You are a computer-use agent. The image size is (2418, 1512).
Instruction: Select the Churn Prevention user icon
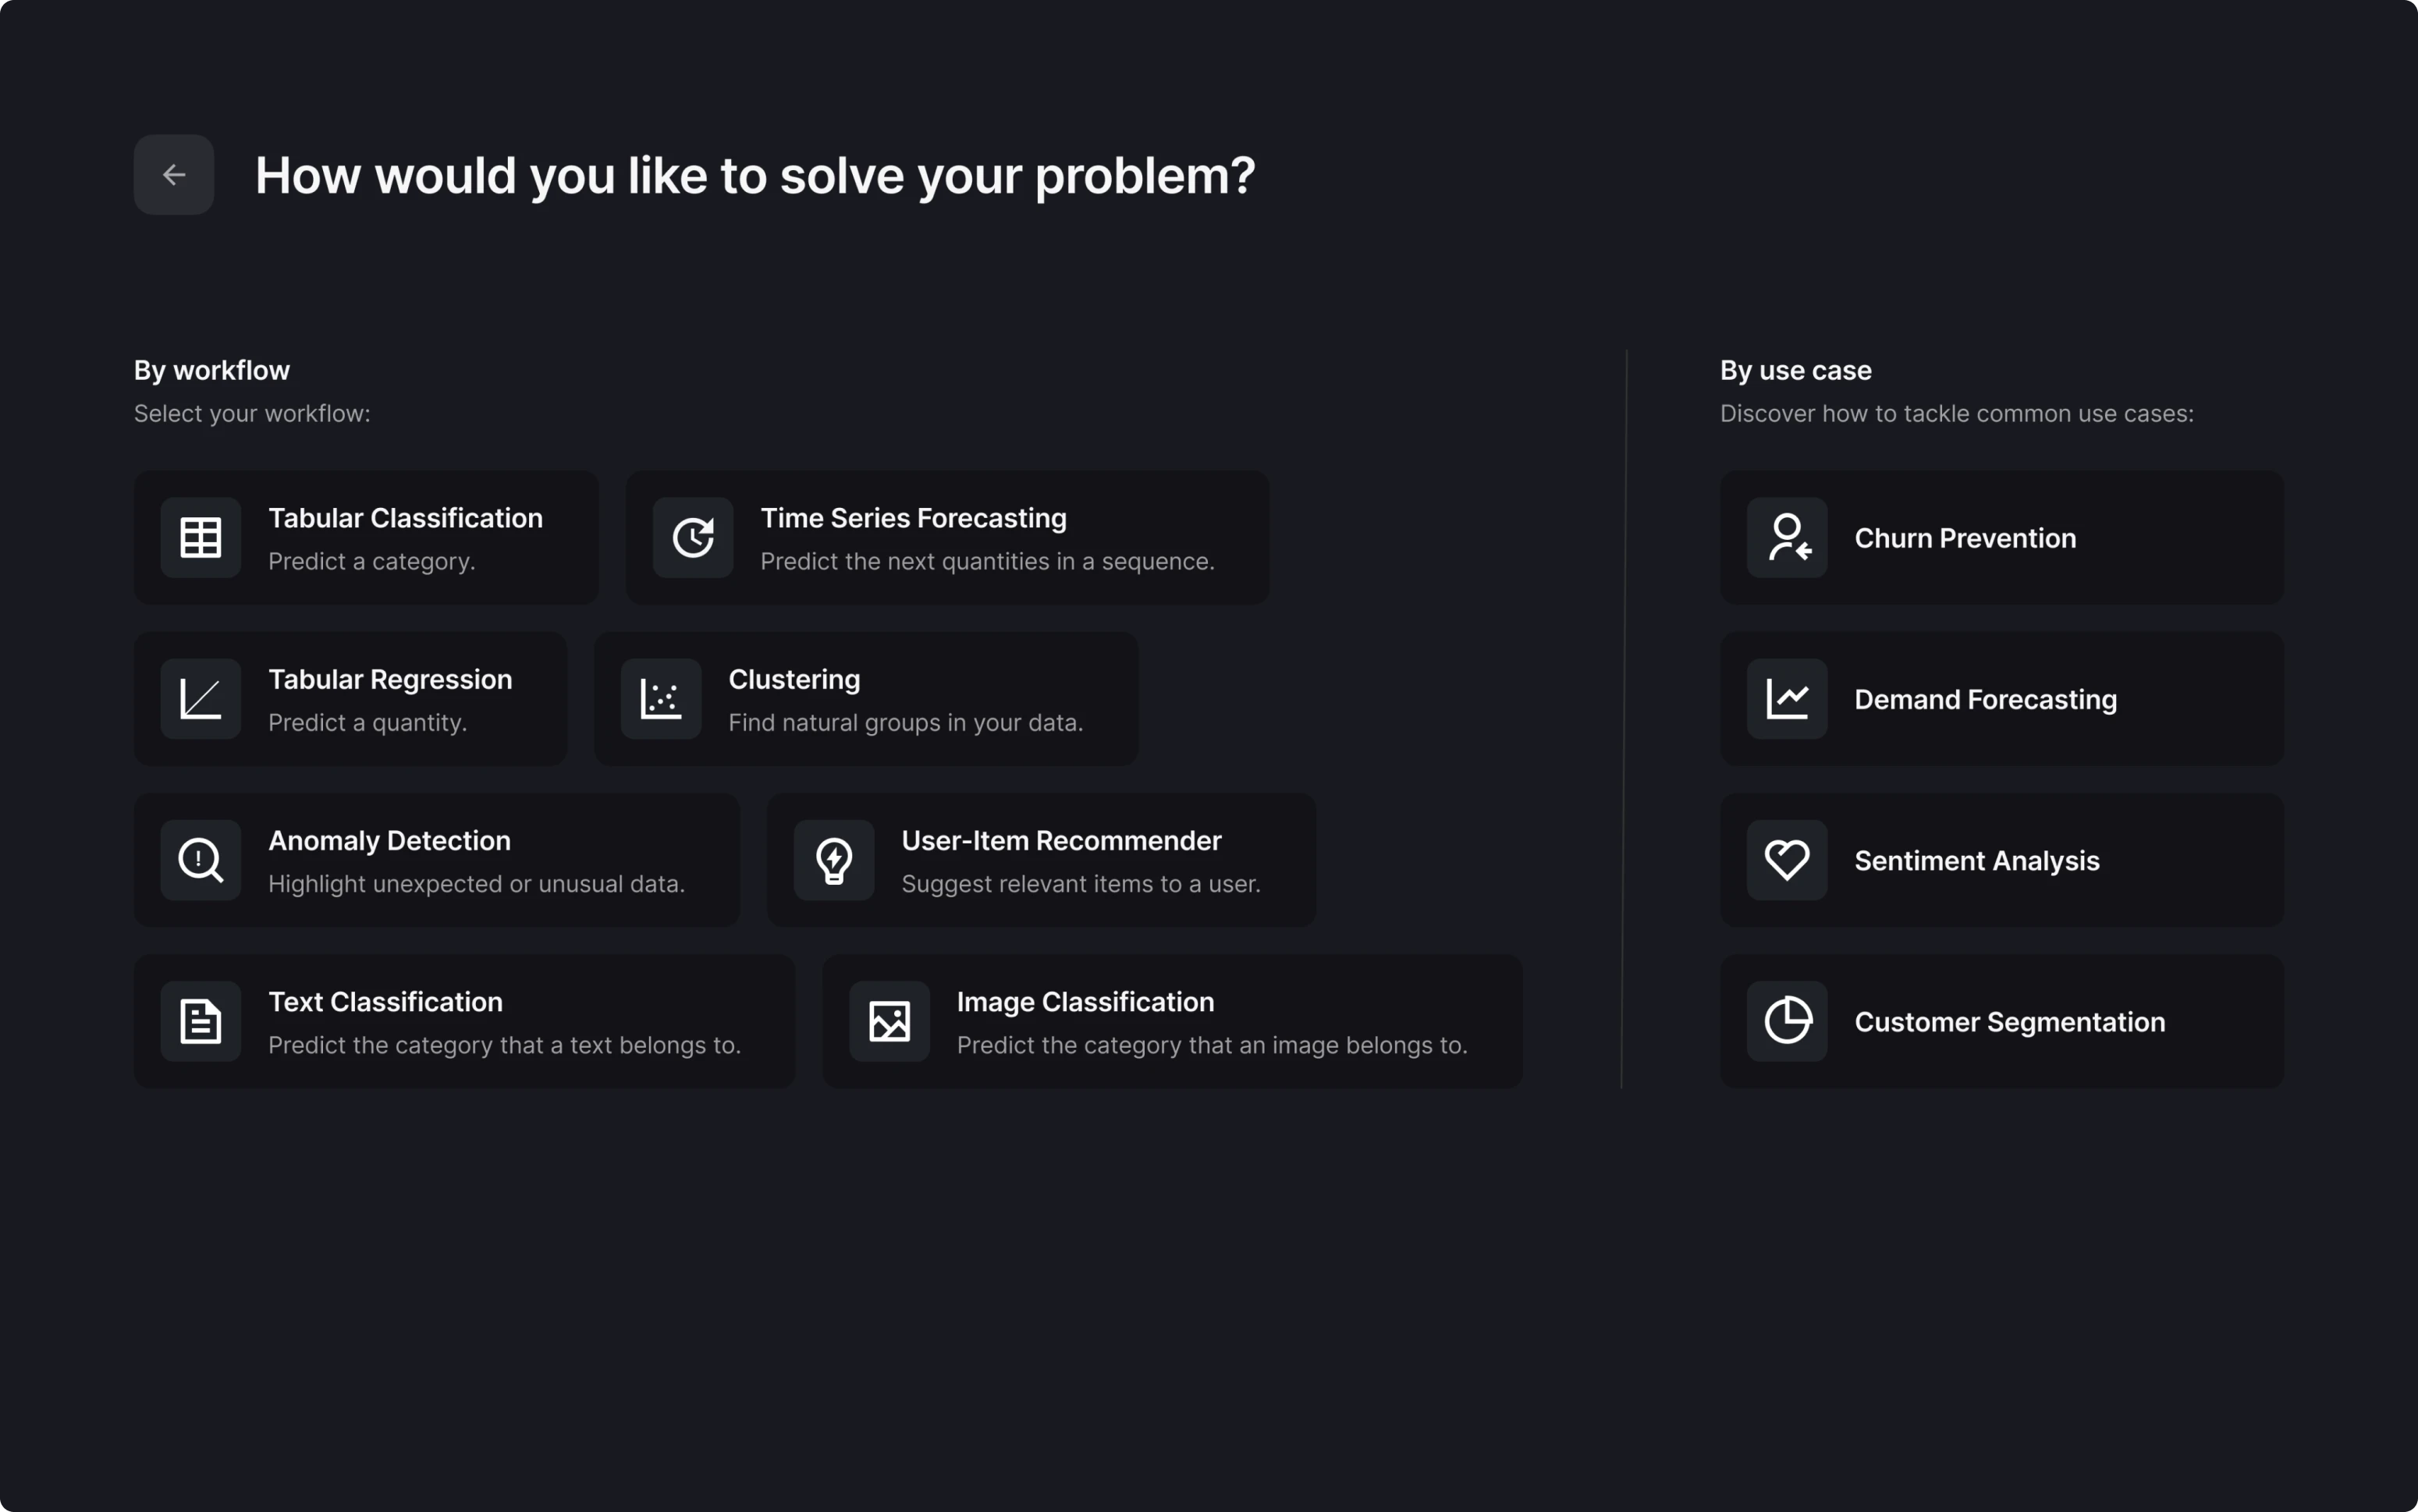[1787, 537]
